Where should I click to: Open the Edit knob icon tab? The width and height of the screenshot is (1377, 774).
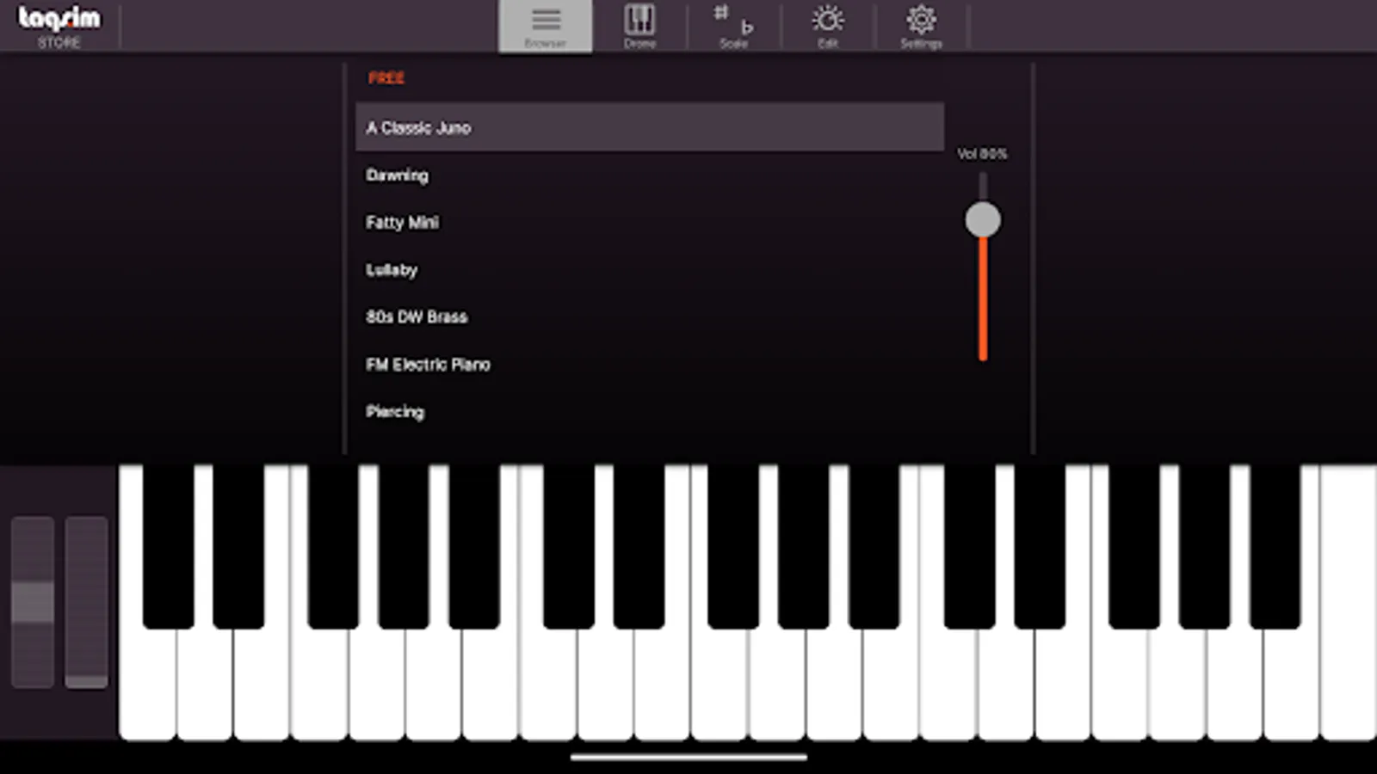click(x=828, y=27)
